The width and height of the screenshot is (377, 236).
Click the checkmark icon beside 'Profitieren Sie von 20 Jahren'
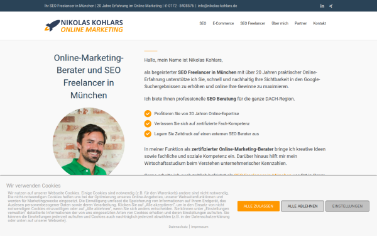(x=148, y=113)
